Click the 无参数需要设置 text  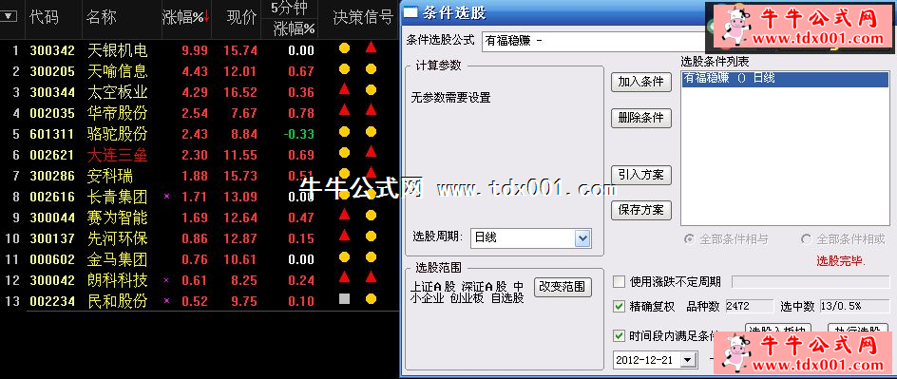click(450, 98)
